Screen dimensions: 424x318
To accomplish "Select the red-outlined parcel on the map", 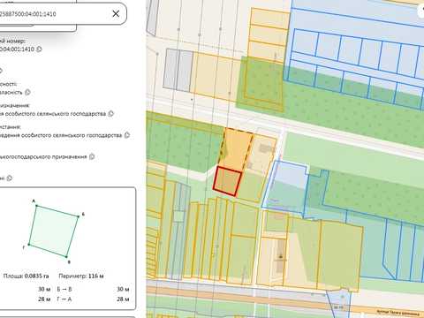I will [x=227, y=181].
